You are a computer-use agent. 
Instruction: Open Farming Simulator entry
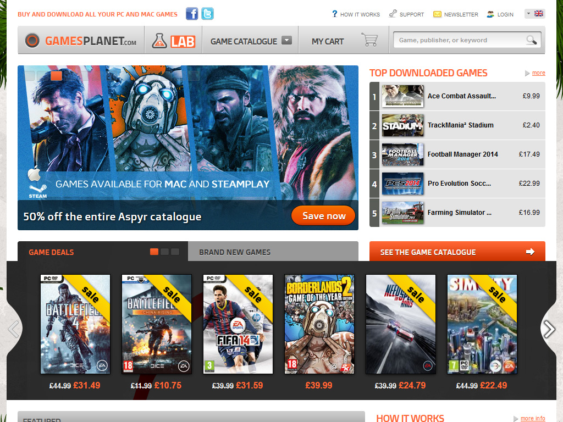click(x=457, y=213)
